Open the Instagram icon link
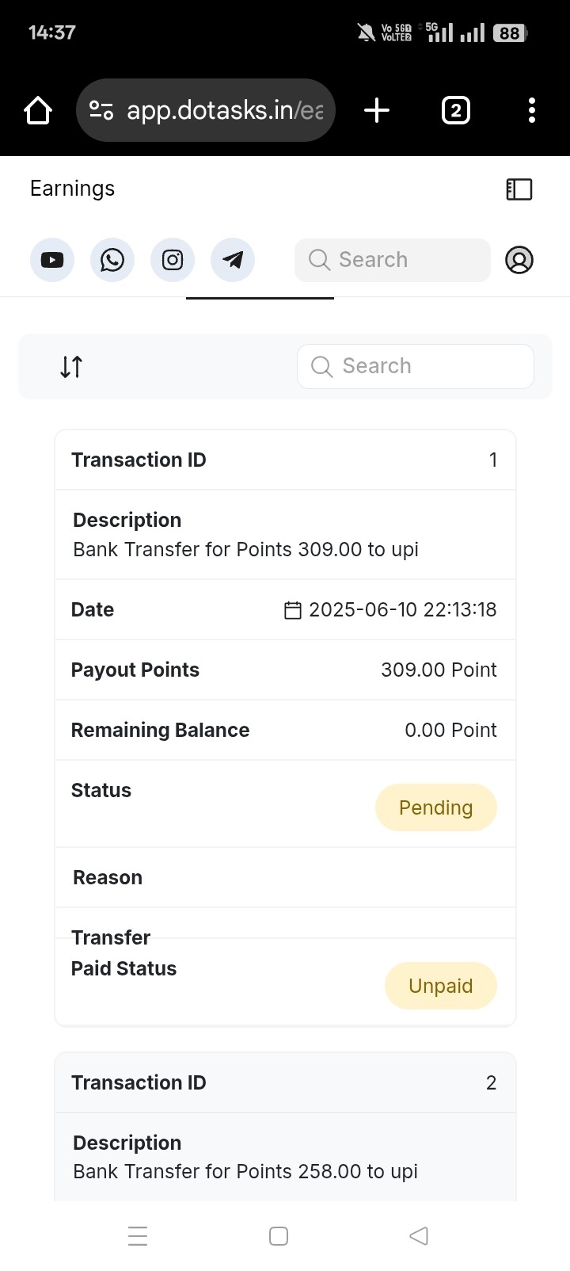Image resolution: width=570 pixels, height=1271 pixels. 173,260
